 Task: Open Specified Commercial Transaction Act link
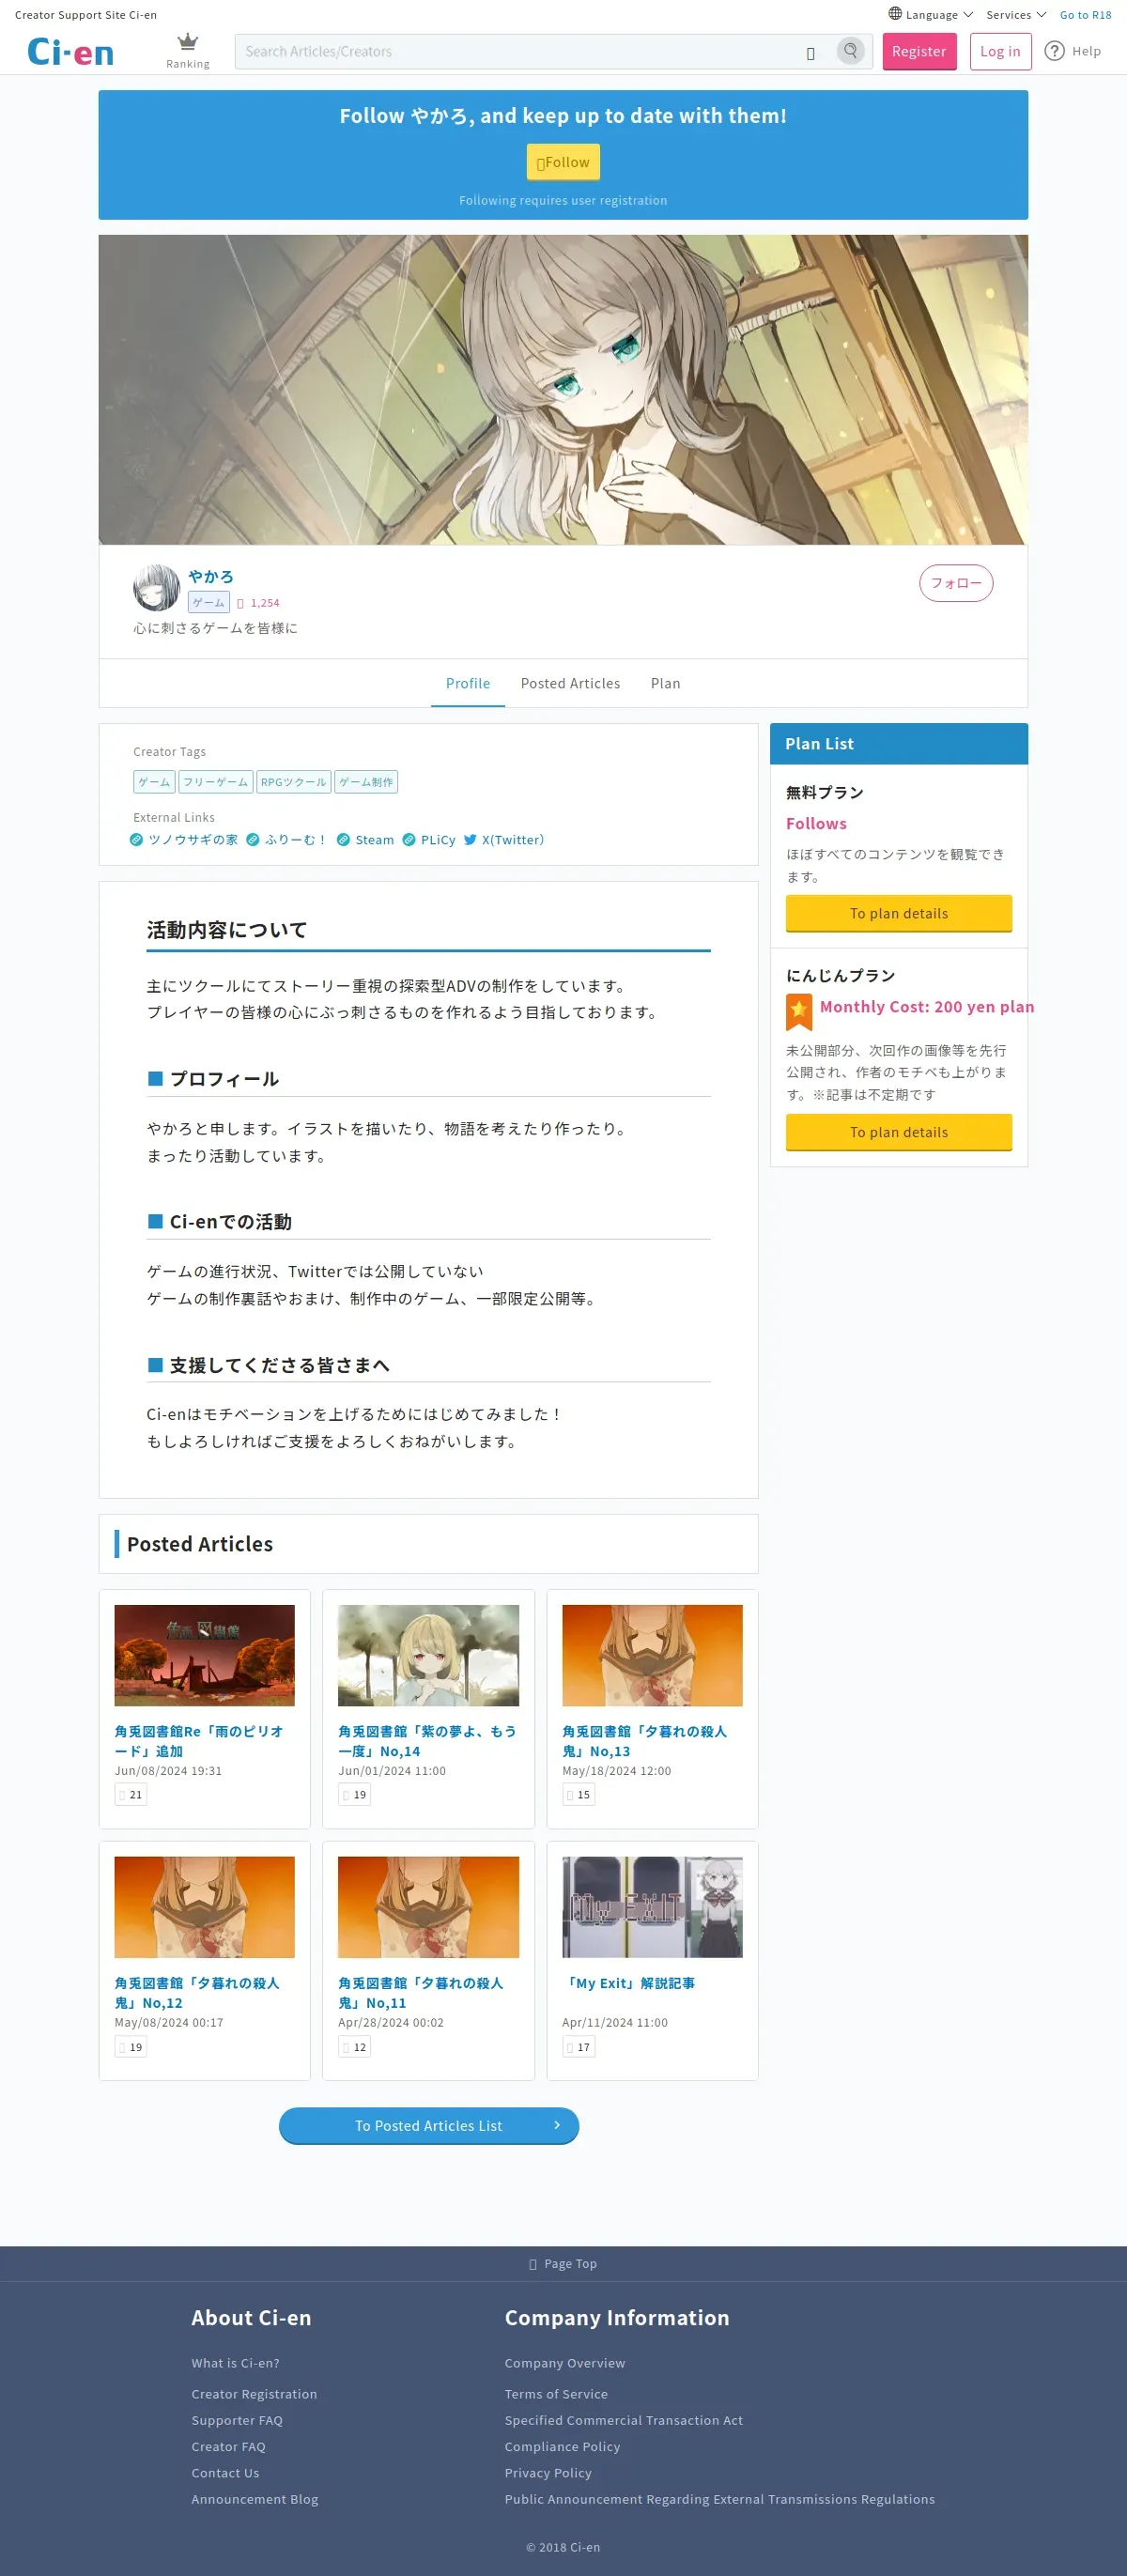(624, 2420)
